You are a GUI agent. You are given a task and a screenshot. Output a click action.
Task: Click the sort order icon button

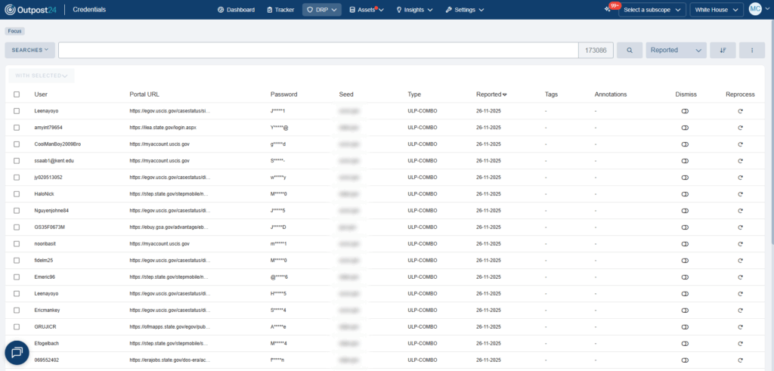[x=723, y=51]
